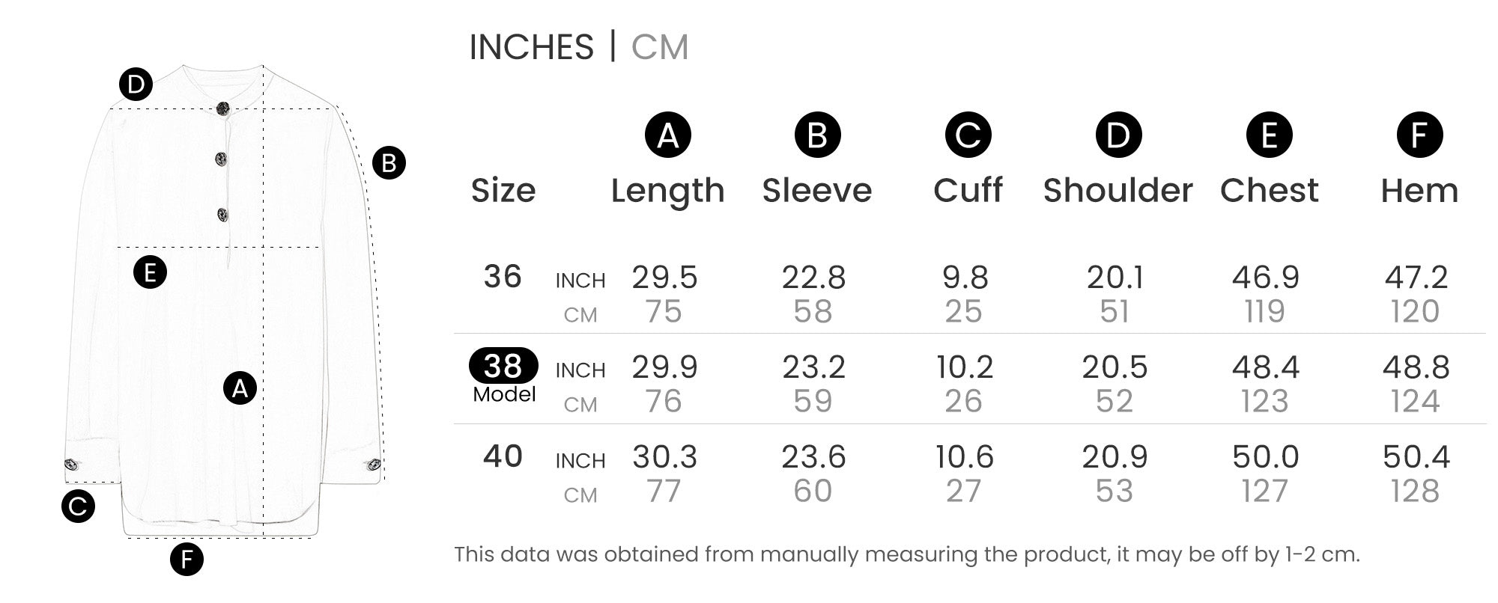Click the shirt diagram illustration

click(x=225, y=301)
